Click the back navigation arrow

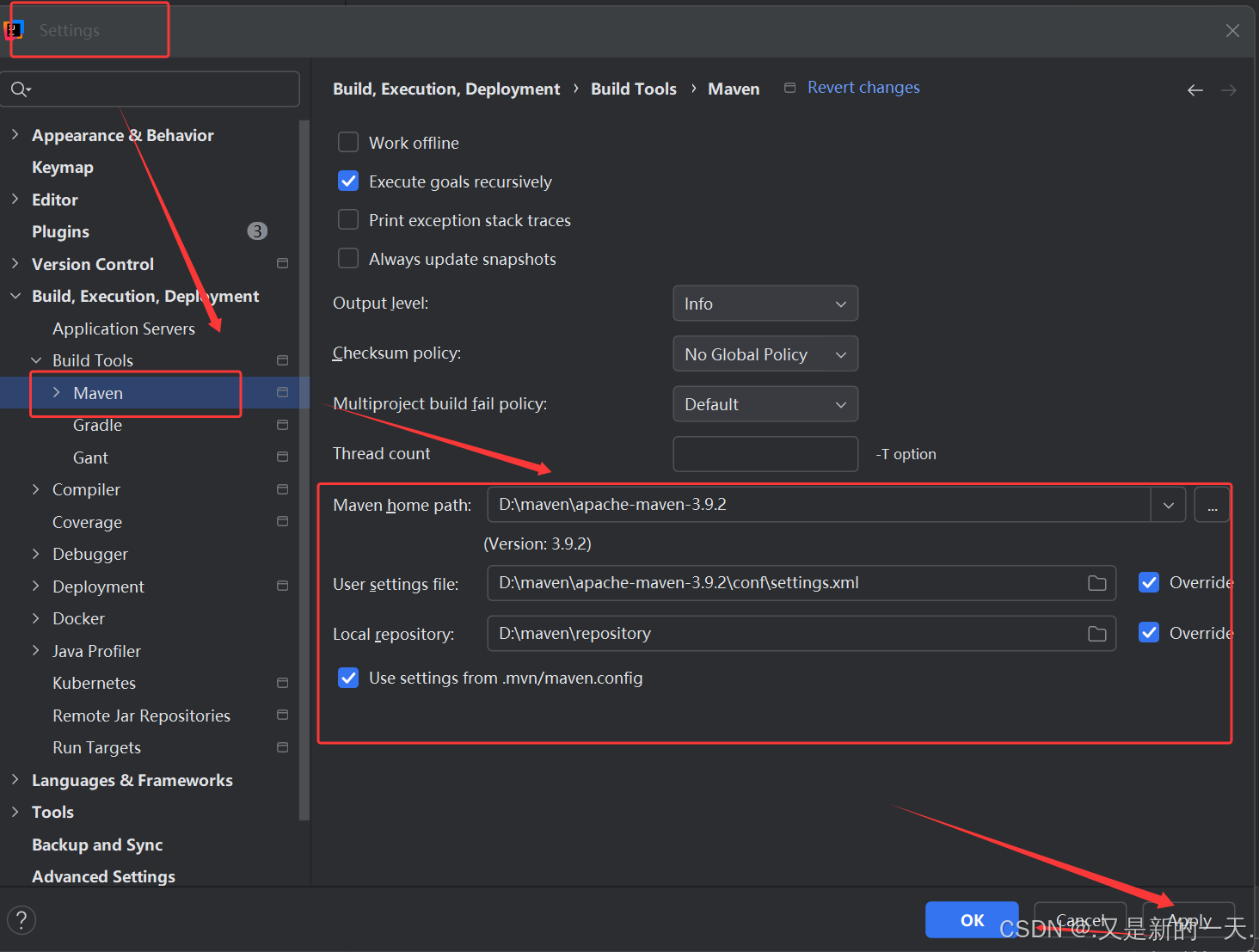pyautogui.click(x=1195, y=90)
